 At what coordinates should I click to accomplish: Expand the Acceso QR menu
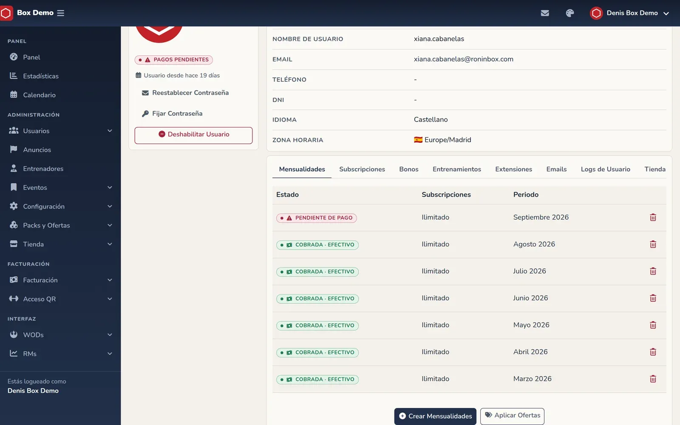[60, 299]
